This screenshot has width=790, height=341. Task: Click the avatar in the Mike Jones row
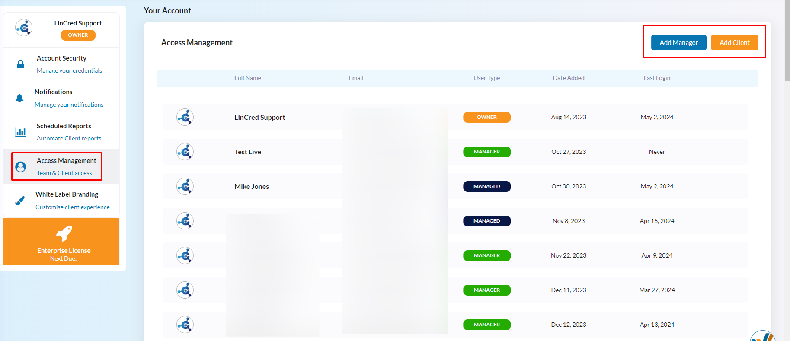tap(185, 186)
